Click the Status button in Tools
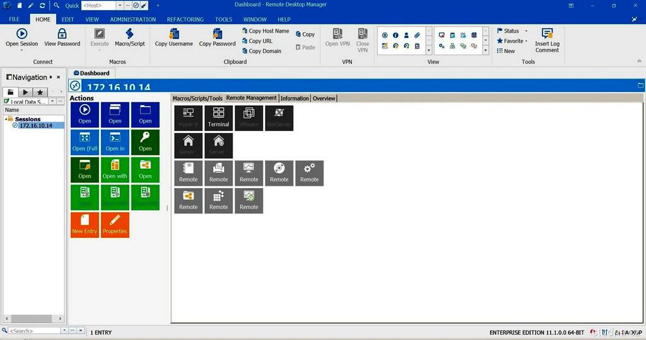 [511, 31]
